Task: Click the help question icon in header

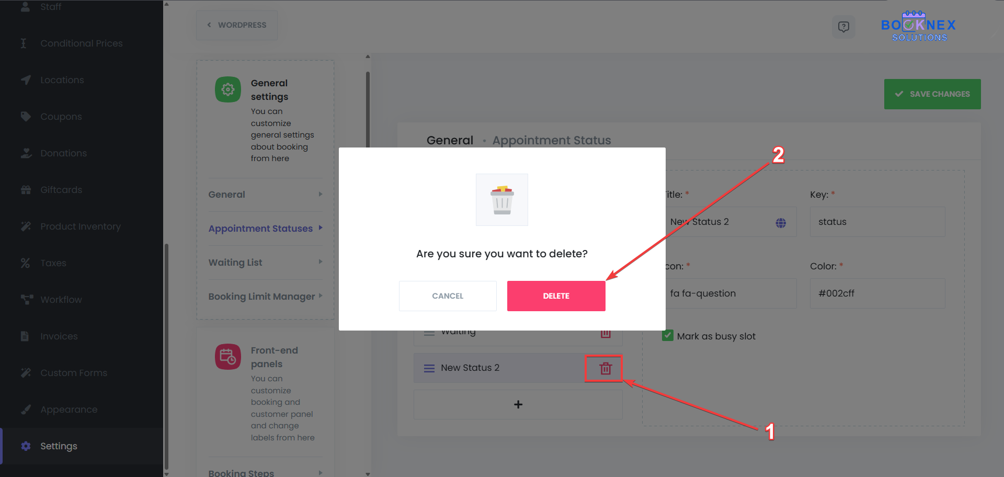Action: 843,27
